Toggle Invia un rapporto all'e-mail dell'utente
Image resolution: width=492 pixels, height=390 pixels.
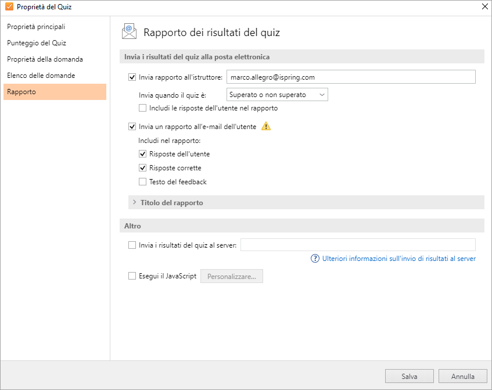click(132, 126)
